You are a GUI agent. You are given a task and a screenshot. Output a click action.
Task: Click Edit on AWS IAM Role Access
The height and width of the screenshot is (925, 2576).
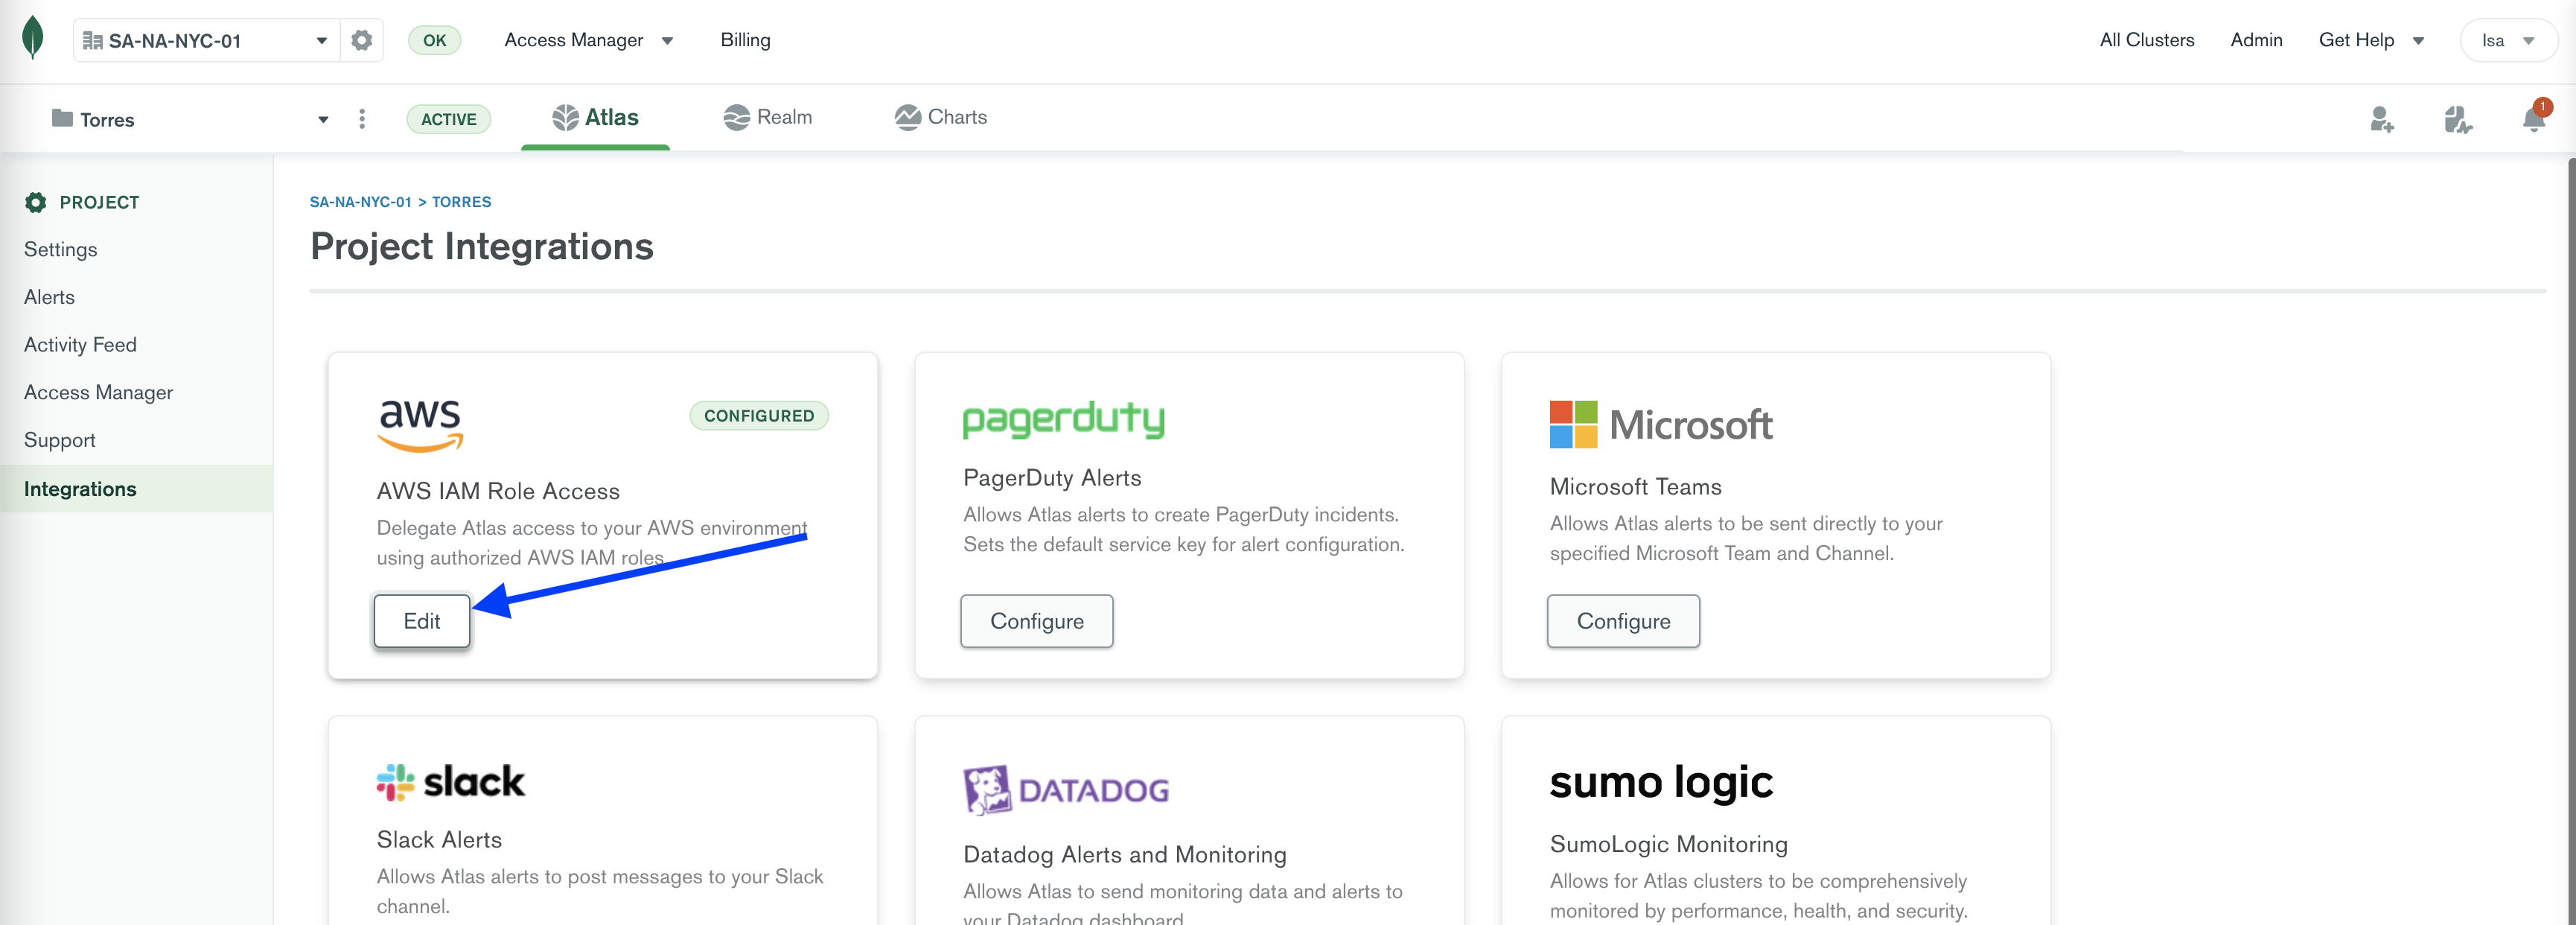[x=421, y=621]
